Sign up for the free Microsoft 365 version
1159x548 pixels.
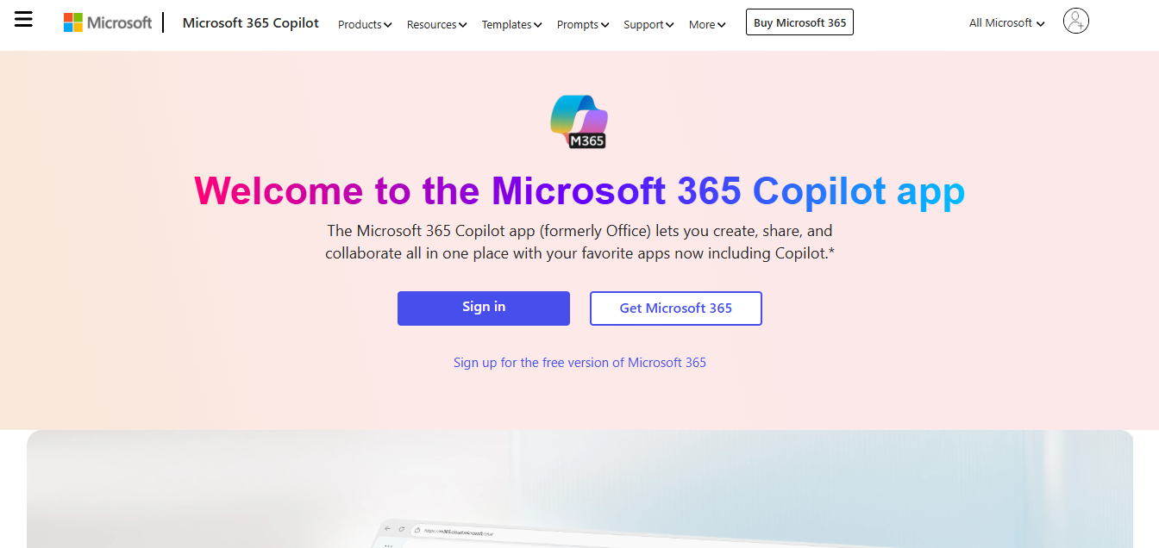tap(579, 363)
